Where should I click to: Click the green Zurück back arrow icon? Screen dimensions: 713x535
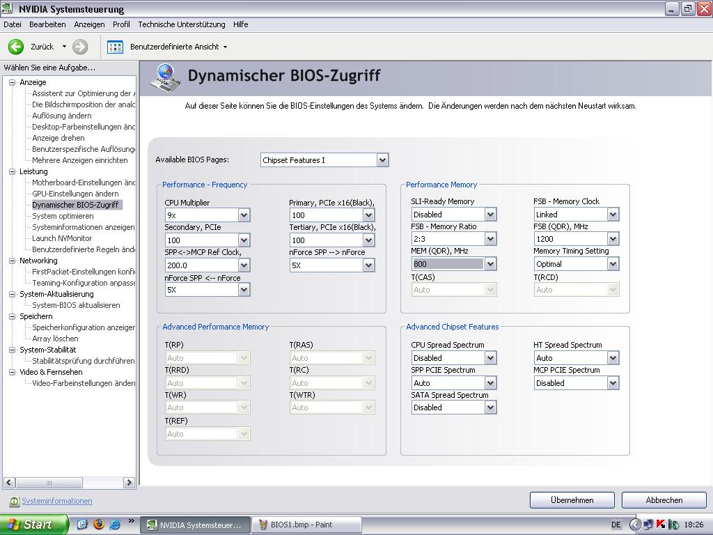(16, 47)
